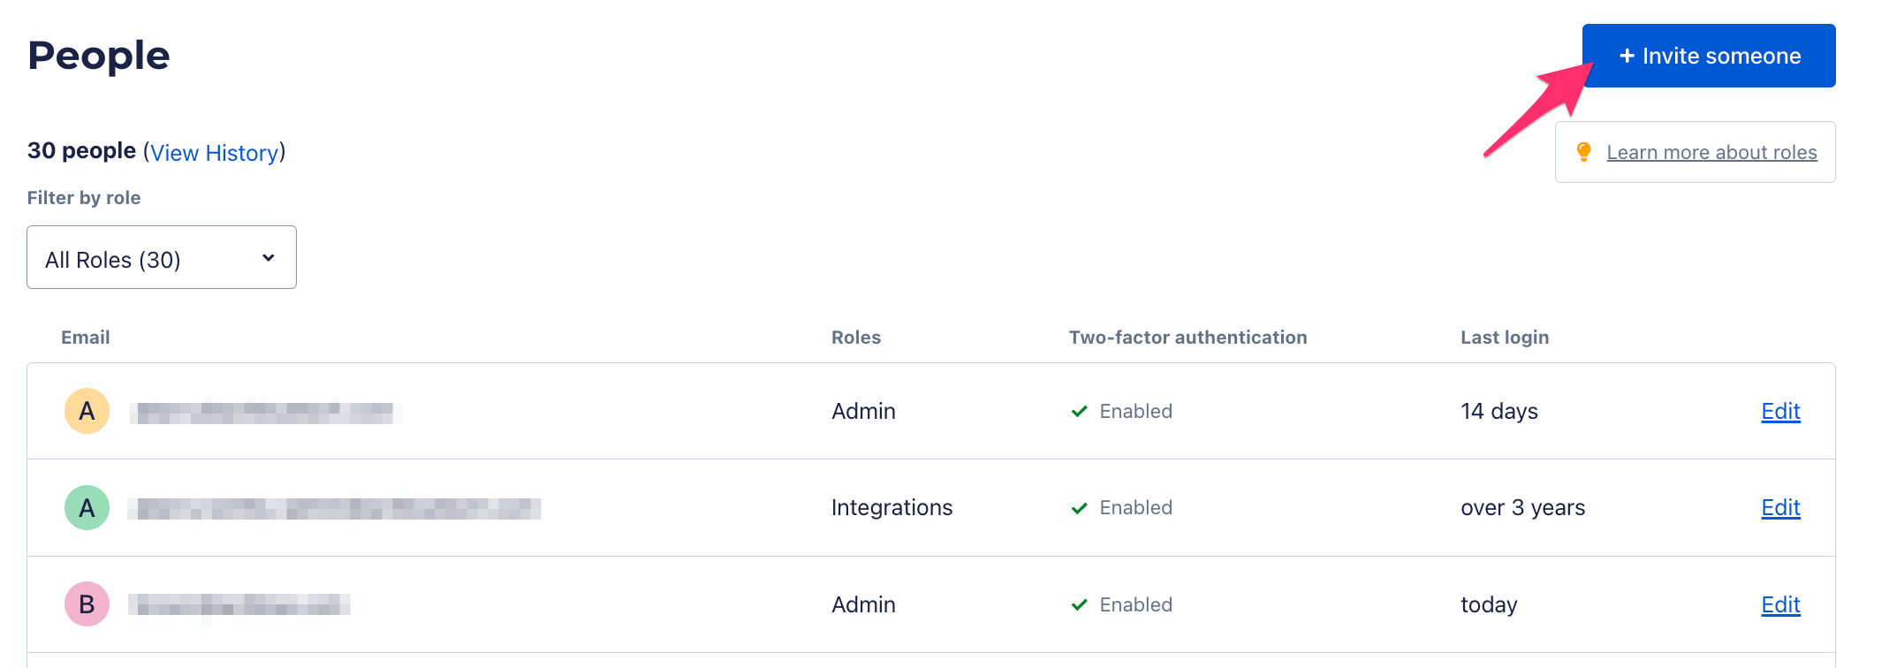Click the Roles column header

(x=856, y=338)
